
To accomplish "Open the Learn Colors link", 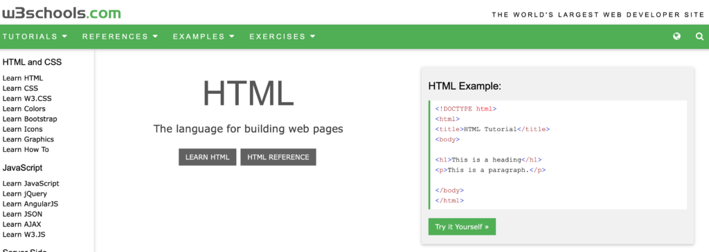I will pyautogui.click(x=24, y=108).
